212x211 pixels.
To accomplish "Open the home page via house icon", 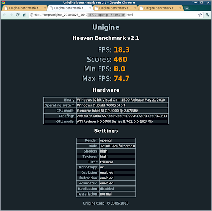I will coord(24,15).
